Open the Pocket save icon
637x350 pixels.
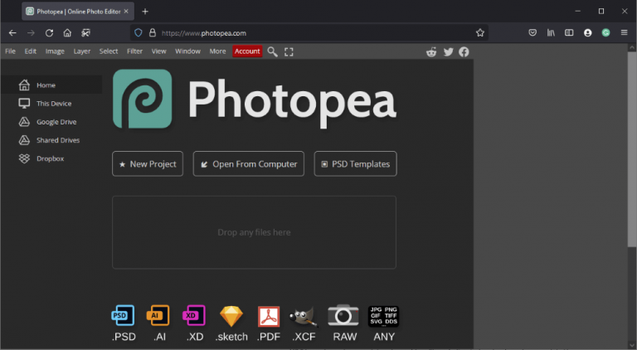pos(532,33)
